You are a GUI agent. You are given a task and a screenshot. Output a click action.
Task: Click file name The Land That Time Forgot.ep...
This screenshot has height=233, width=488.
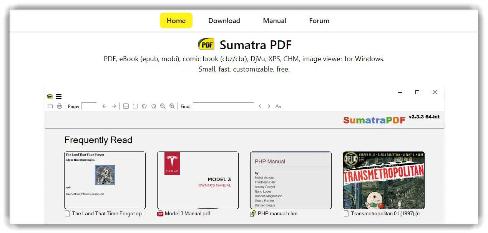[x=109, y=214]
